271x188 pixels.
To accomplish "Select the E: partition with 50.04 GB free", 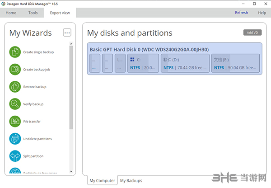I will [x=236, y=63].
